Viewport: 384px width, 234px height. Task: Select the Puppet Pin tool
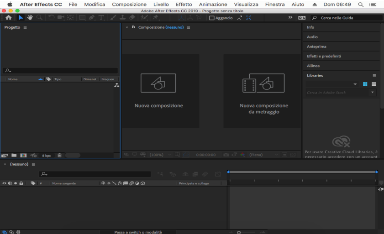(155, 18)
